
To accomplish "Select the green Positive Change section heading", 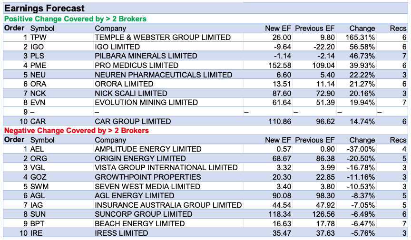I will coord(75,19).
